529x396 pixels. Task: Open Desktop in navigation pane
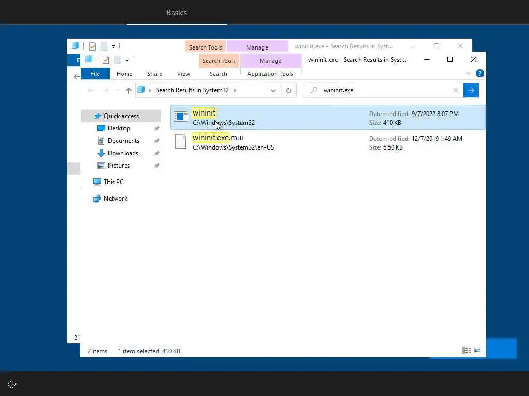(x=119, y=128)
